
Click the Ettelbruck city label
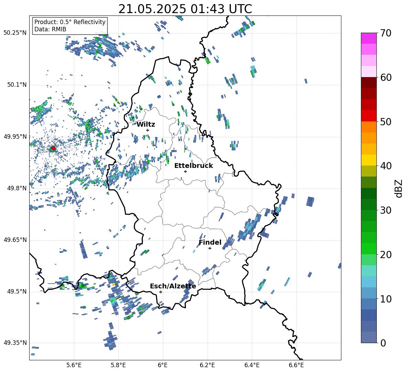(194, 166)
